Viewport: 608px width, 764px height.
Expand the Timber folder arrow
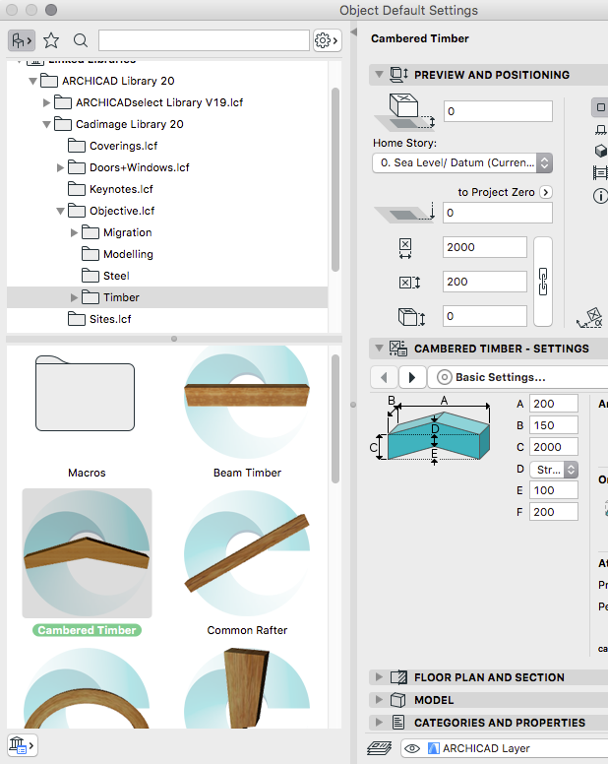(74, 297)
